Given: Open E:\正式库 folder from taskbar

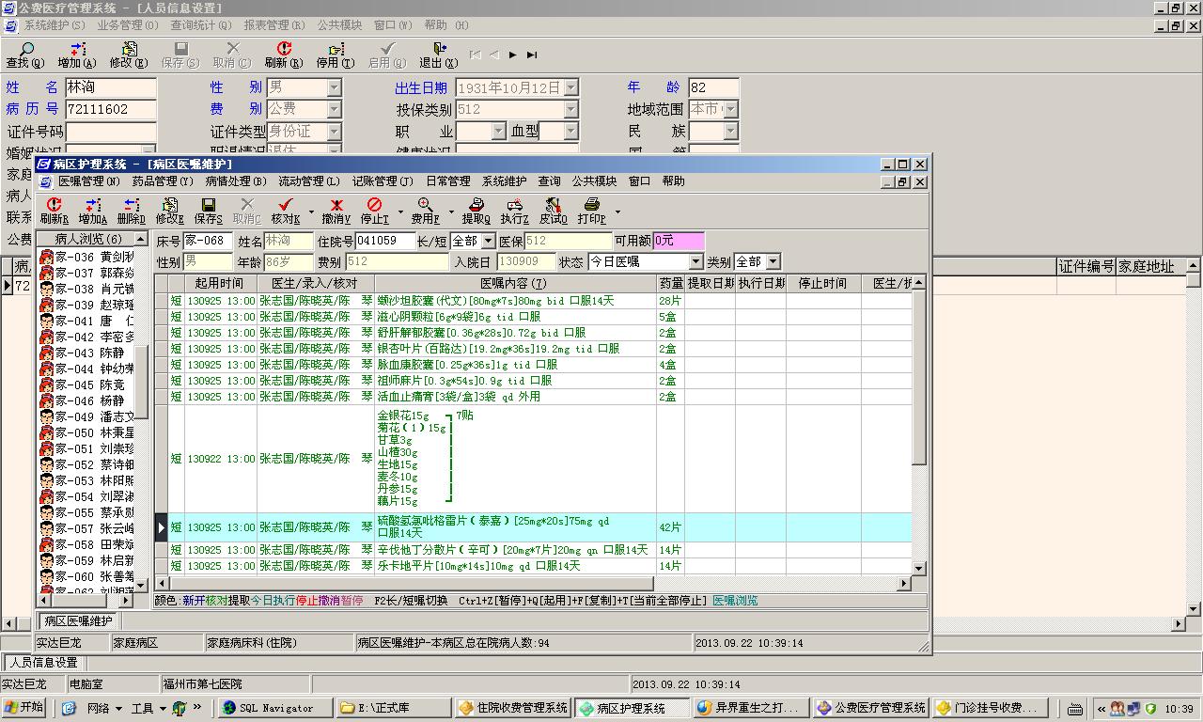Looking at the screenshot, I should point(393,708).
